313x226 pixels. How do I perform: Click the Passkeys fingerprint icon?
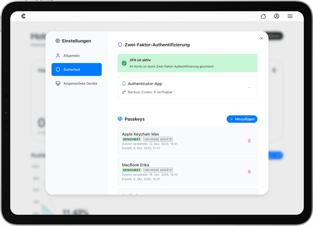point(120,119)
